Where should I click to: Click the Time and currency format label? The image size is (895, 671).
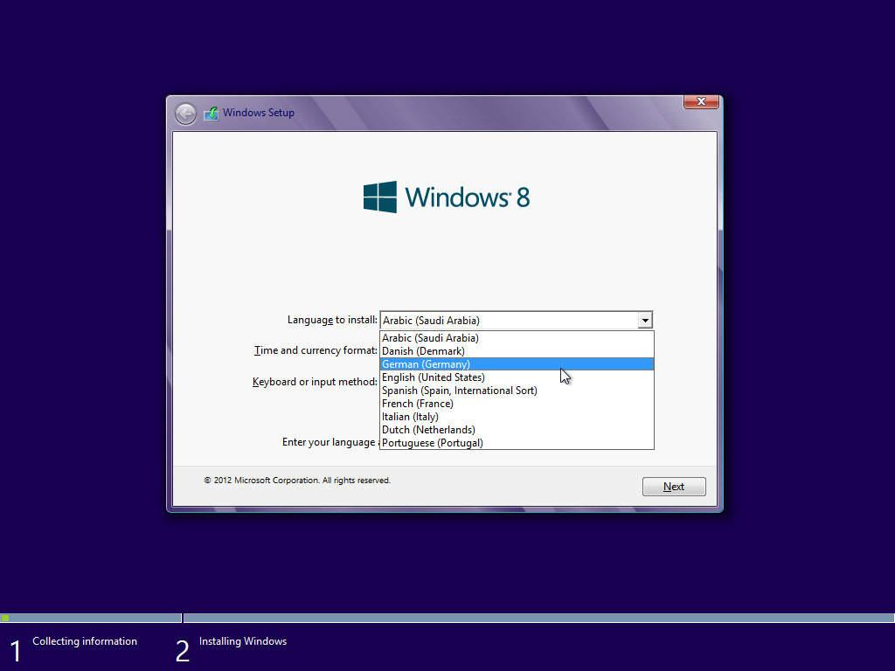click(x=316, y=350)
